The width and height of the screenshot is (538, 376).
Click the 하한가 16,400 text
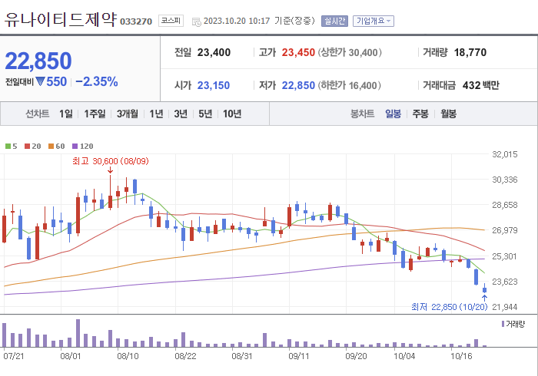click(x=349, y=85)
